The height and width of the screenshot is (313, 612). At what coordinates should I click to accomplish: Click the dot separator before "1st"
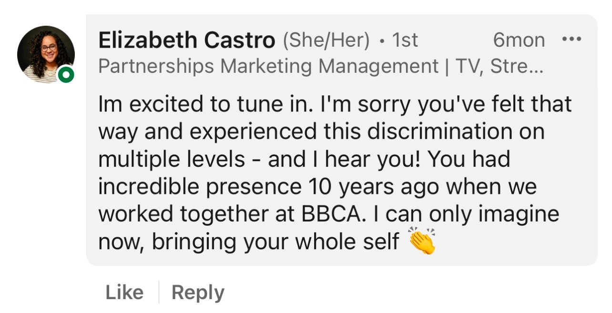coord(382,41)
